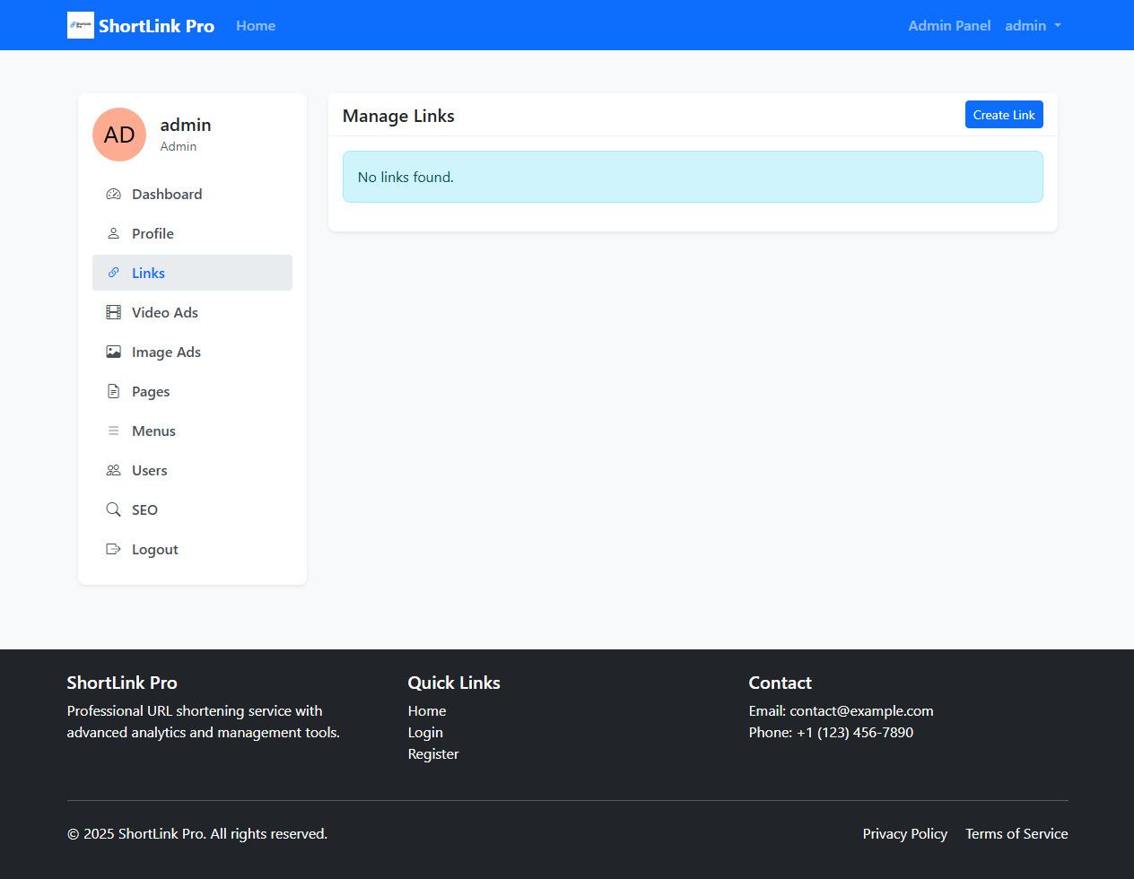
Task: Click the Profile person icon
Action: click(x=113, y=233)
